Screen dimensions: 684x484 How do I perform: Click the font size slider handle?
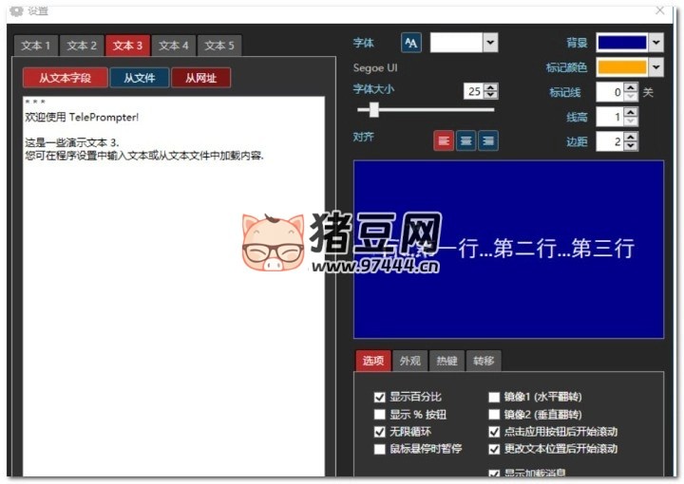(x=374, y=110)
